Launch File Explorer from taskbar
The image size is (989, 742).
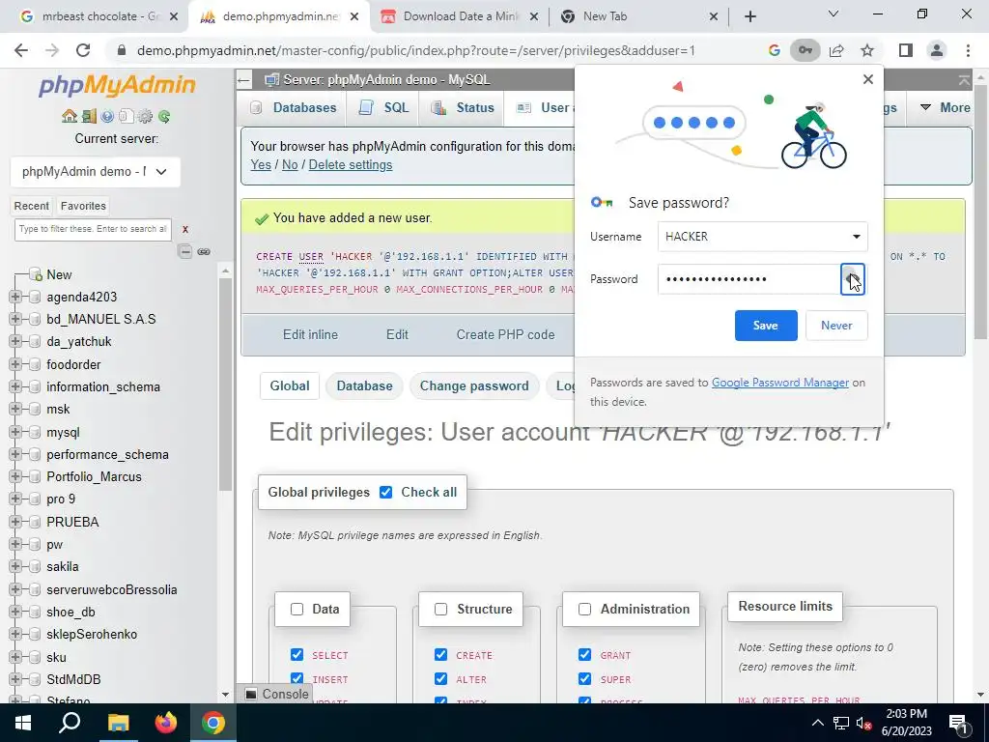click(x=118, y=723)
